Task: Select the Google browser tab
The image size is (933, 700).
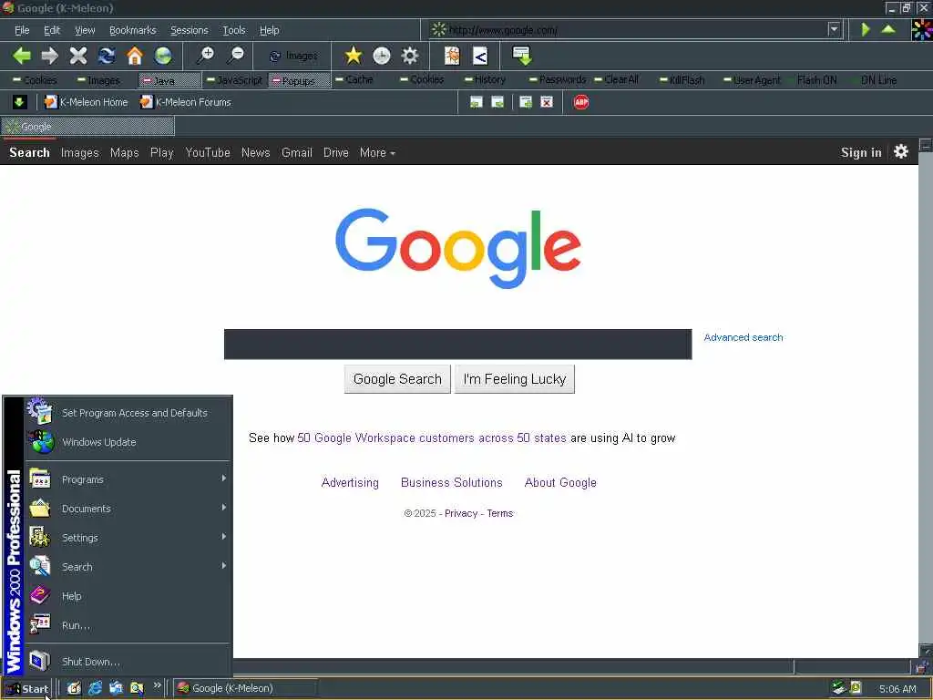Action: [88, 127]
